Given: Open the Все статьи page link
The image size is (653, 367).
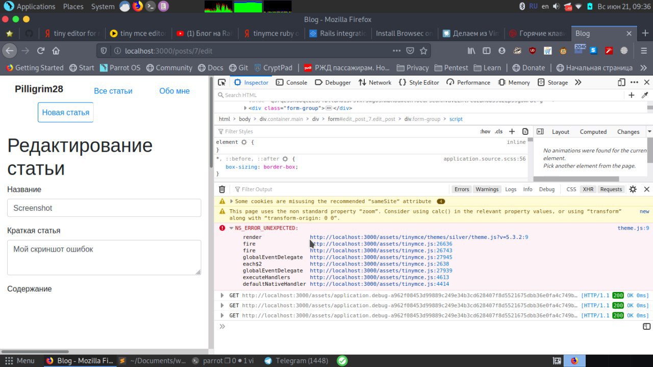Looking at the screenshot, I should (113, 91).
